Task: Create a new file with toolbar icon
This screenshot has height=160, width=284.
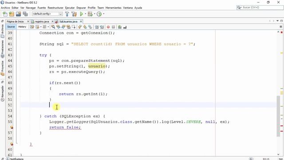Action: point(5,14)
